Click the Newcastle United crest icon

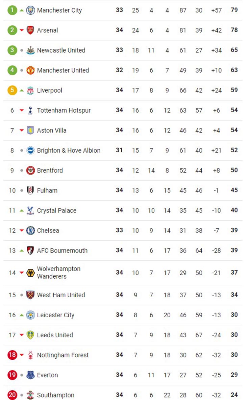pos(30,50)
